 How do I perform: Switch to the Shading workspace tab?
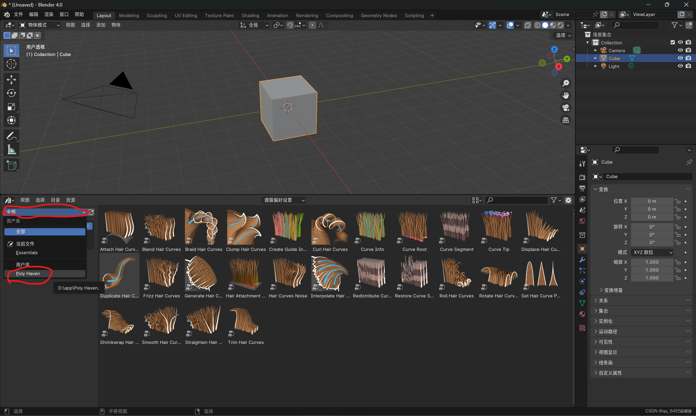[x=250, y=15]
